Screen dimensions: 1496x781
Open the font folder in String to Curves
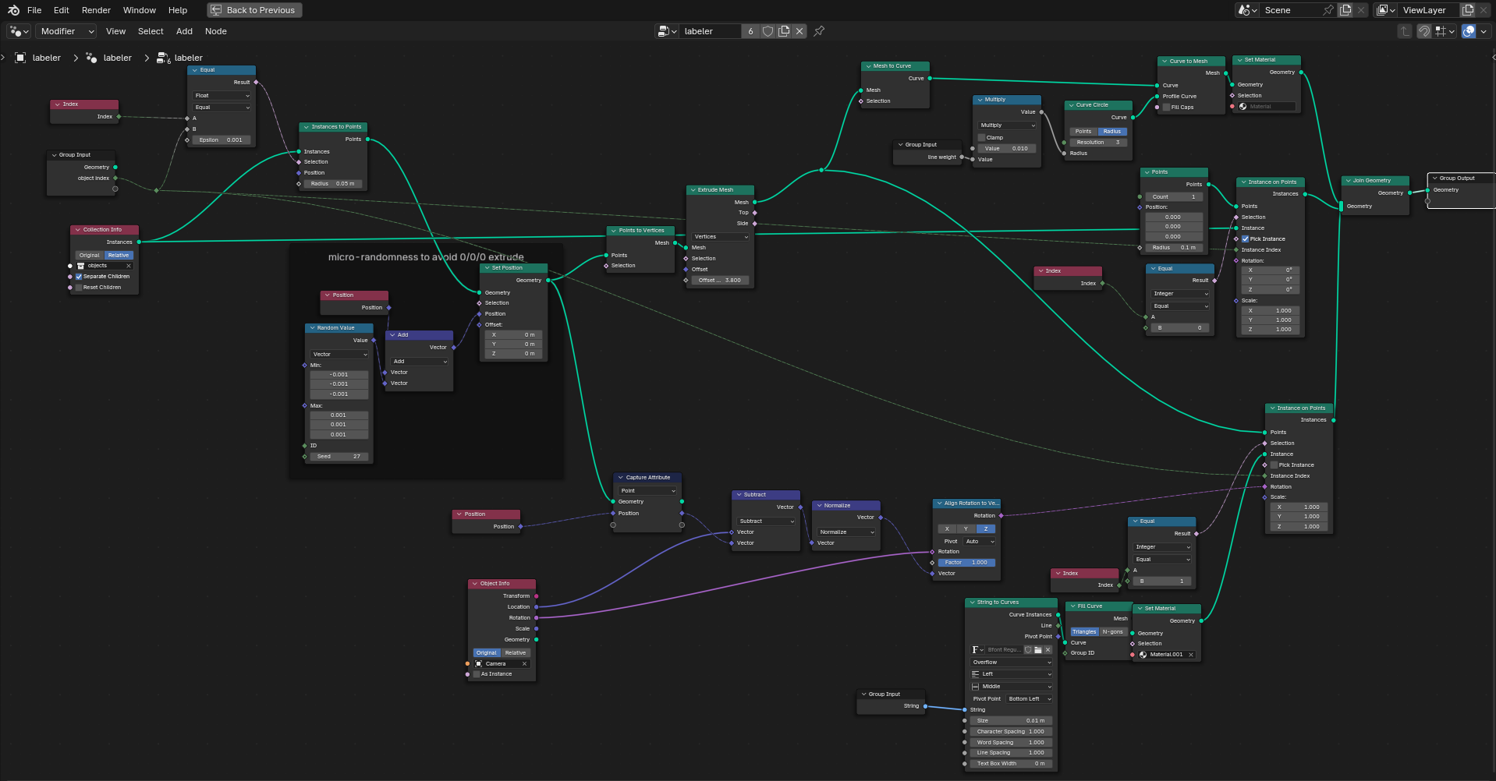1038,650
